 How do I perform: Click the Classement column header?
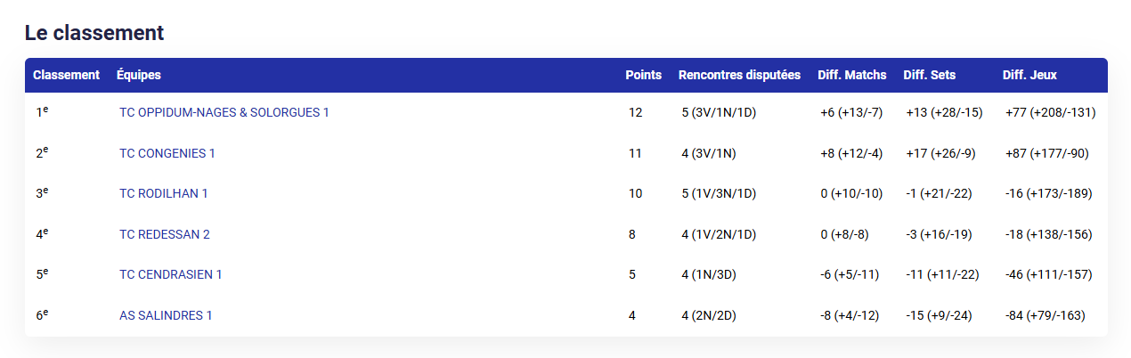click(x=66, y=75)
